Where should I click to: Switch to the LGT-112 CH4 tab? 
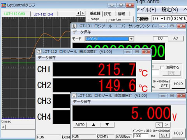click(x=43, y=14)
